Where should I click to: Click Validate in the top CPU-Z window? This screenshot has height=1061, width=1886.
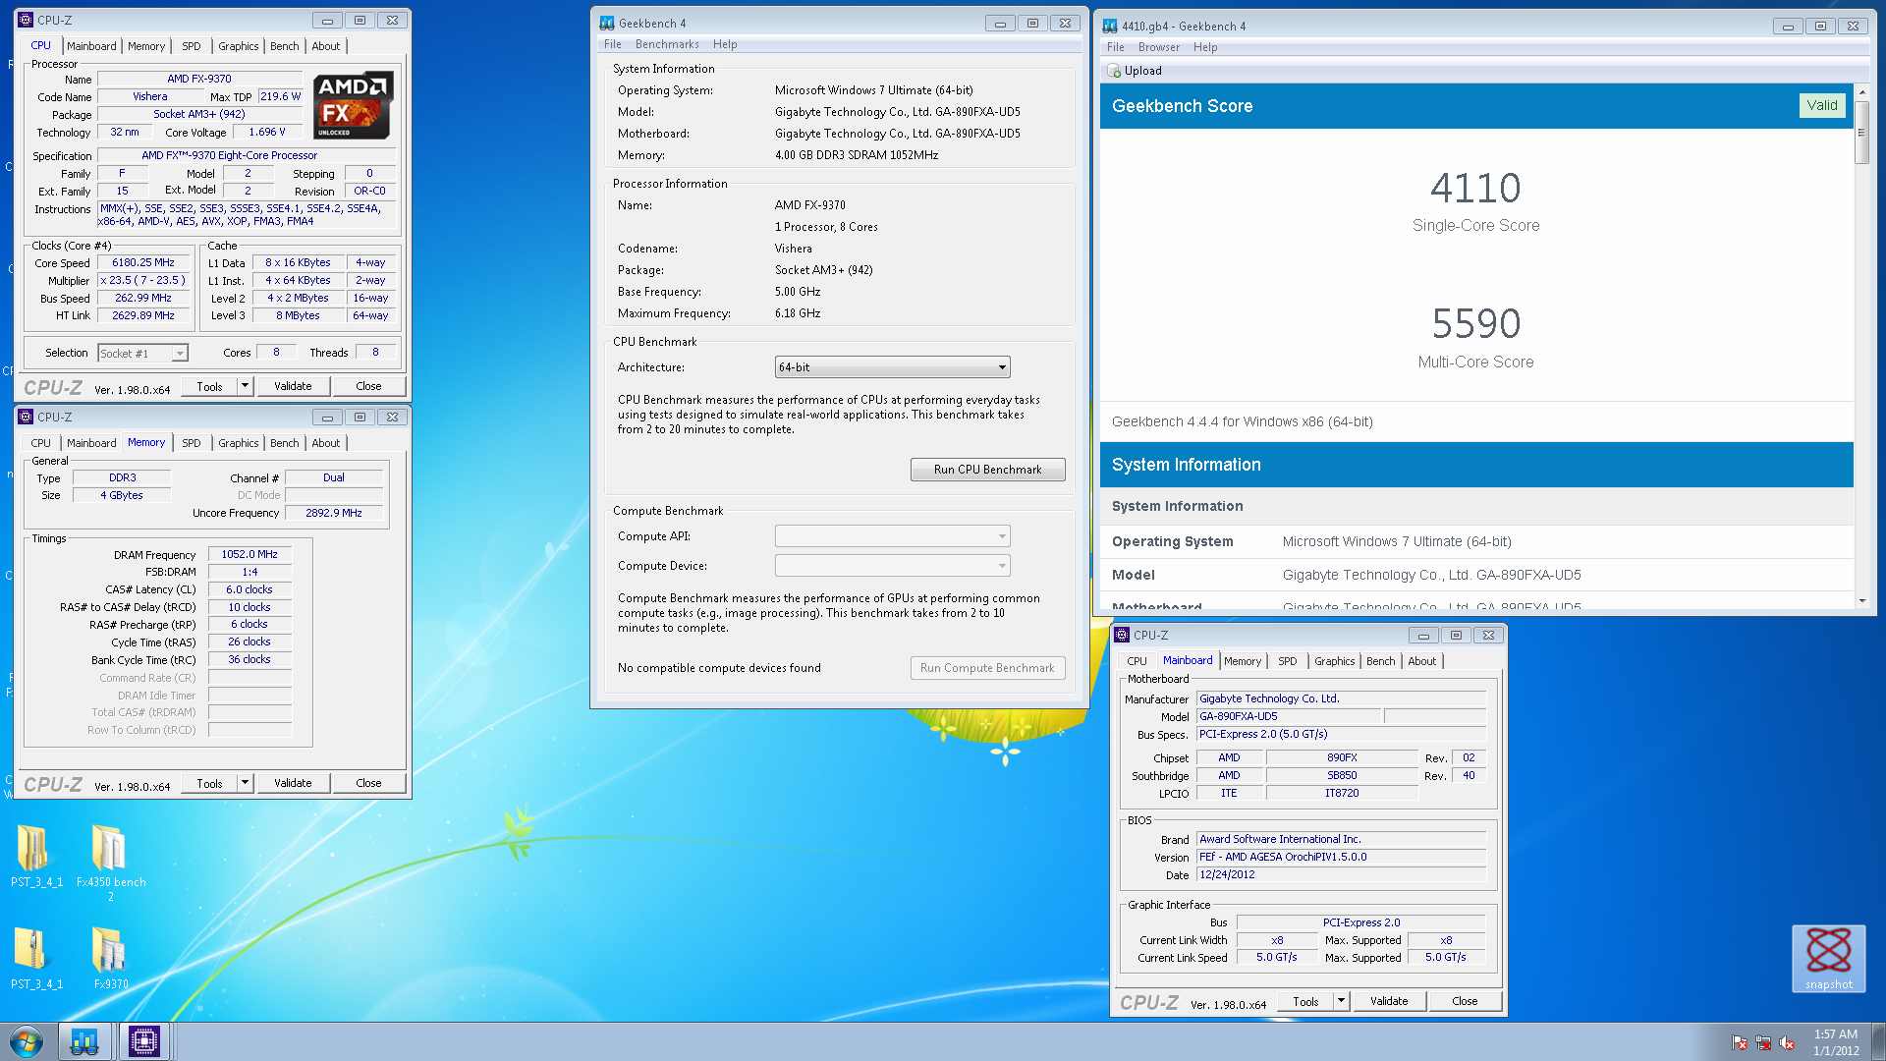293,386
